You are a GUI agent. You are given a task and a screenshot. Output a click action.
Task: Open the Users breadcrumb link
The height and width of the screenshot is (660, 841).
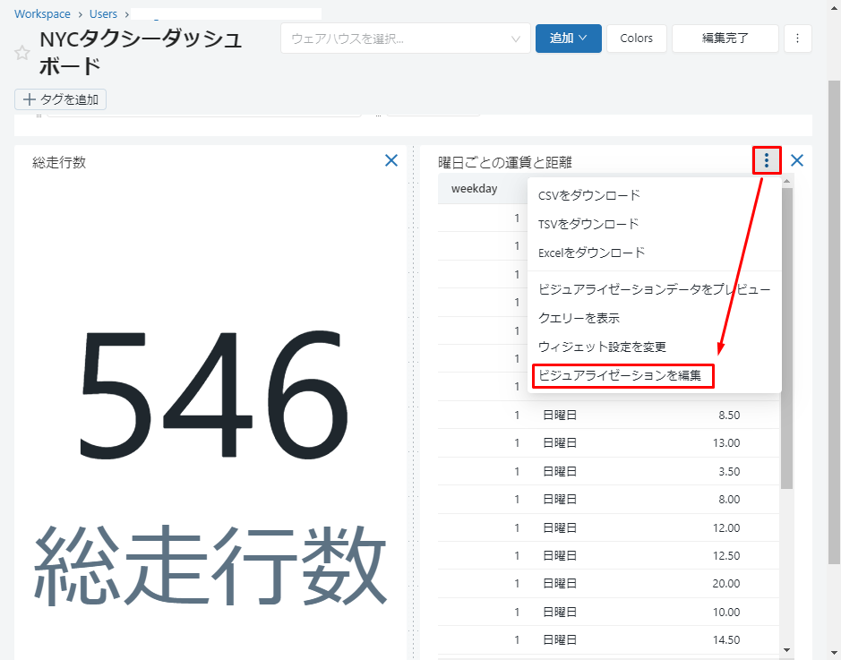[103, 14]
